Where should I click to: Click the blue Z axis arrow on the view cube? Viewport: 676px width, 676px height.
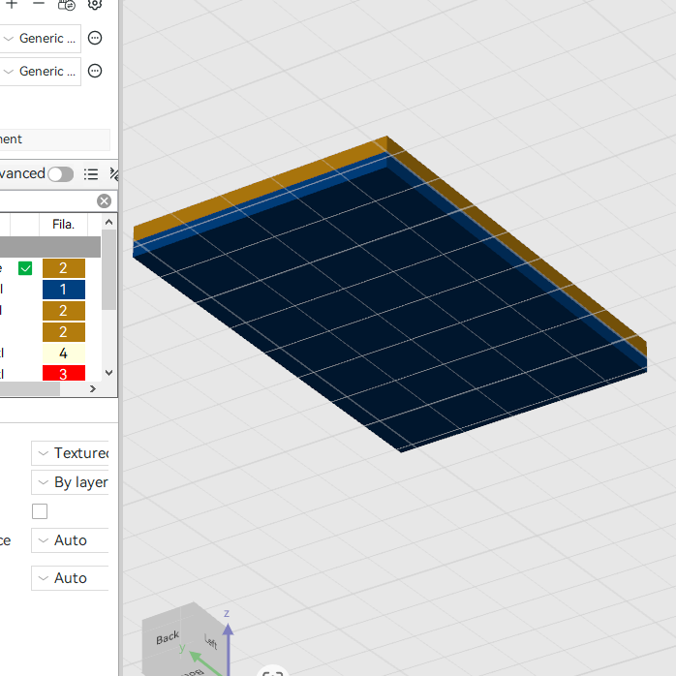coord(228,629)
